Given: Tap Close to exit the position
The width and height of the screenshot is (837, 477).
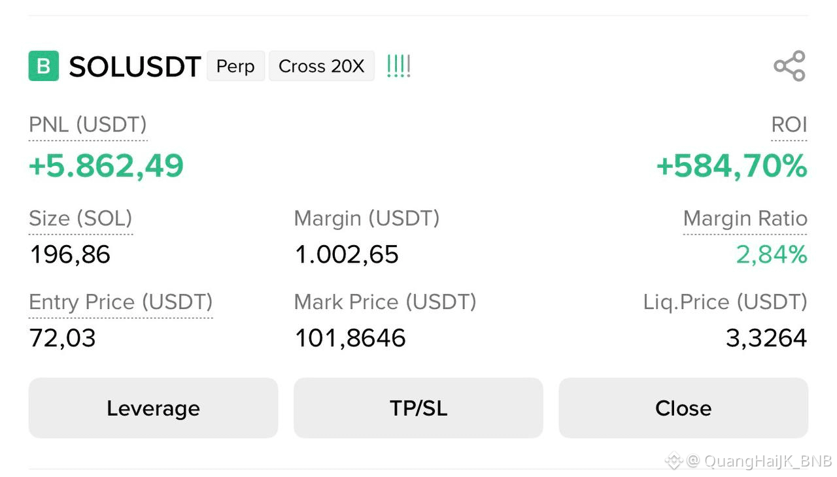Looking at the screenshot, I should [683, 408].
